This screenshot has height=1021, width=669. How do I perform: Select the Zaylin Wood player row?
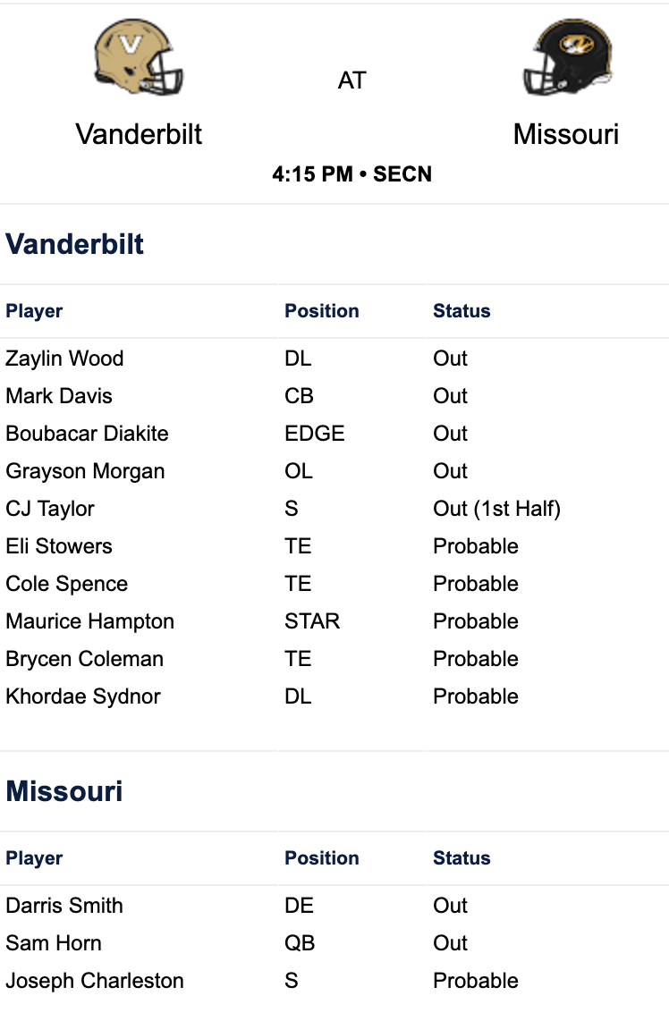coord(334,359)
